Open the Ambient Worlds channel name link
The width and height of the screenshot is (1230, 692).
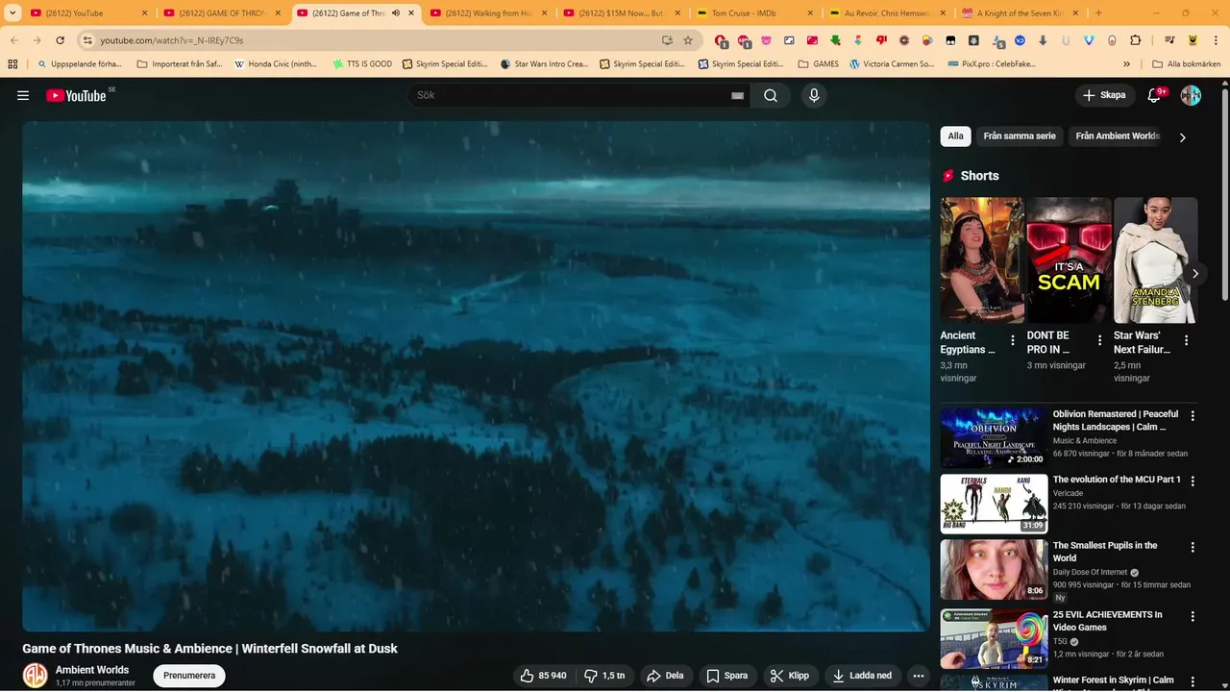coord(92,670)
